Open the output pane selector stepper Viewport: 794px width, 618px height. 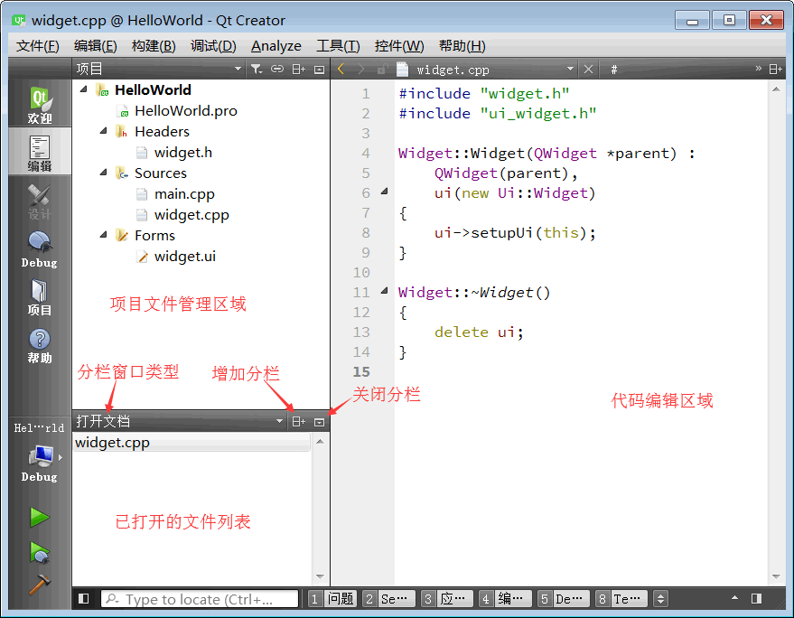click(660, 599)
